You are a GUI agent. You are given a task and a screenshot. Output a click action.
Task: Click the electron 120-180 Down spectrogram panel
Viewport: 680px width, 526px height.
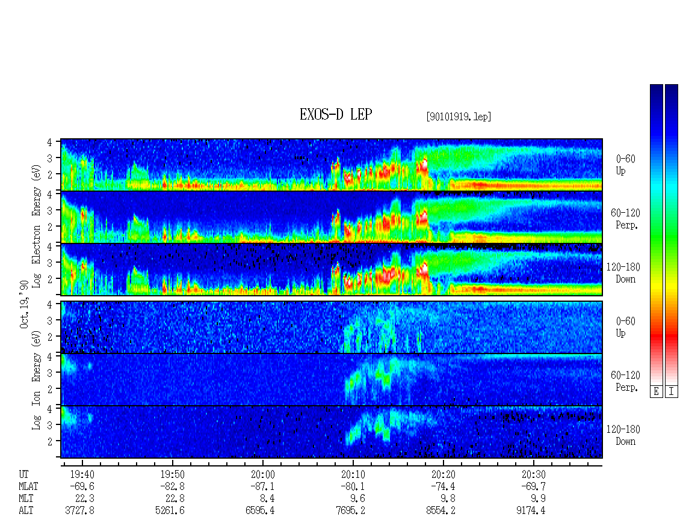tap(332, 269)
